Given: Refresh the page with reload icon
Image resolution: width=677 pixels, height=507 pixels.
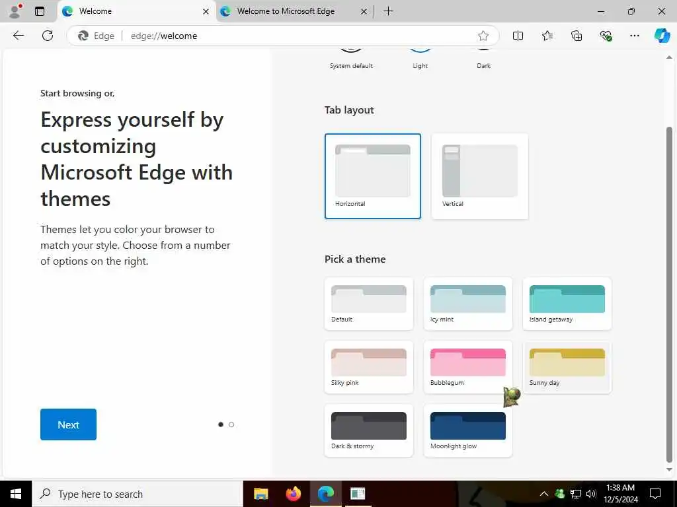Looking at the screenshot, I should [48, 36].
